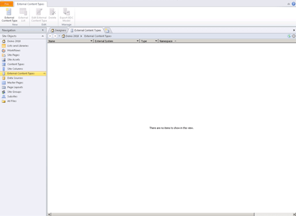Image resolution: width=296 pixels, height=216 pixels.
Task: Go forward using breadcrumb forward arrow
Action: (x=55, y=36)
